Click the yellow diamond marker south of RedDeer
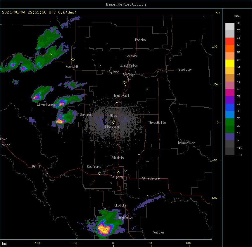252x247 pixels. [x=124, y=82]
